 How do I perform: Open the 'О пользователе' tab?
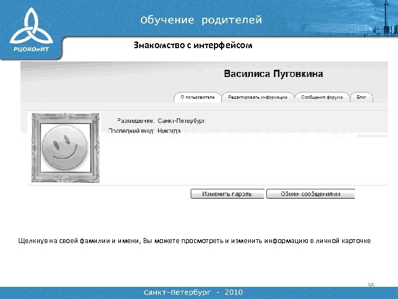click(x=197, y=97)
